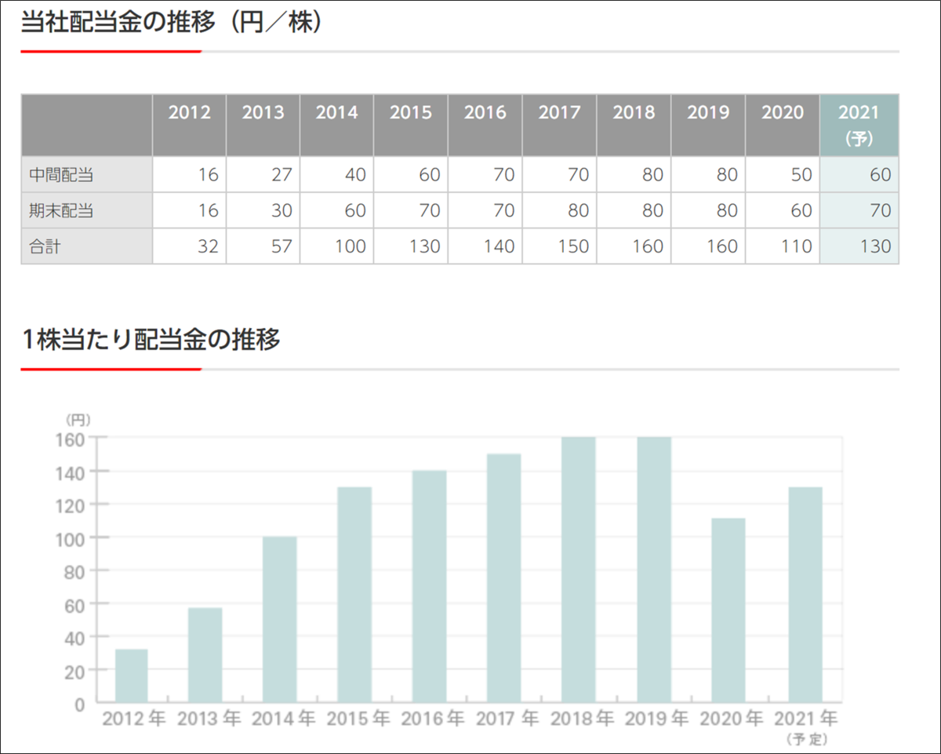The image size is (941, 754).
Task: Click the 2018年 bar in the chart
Action: click(579, 570)
